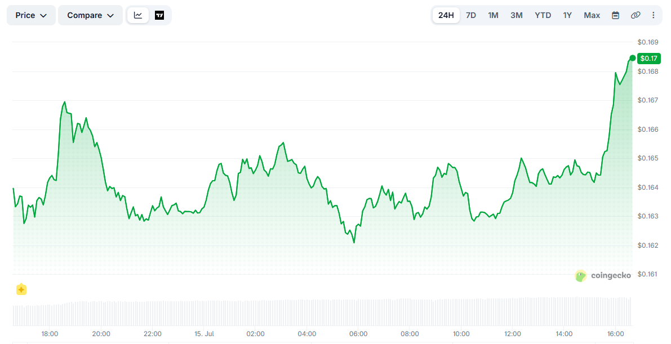Viewport: 671px width, 344px height.
Task: Click the chevron arrow next to Compare
Action: tap(110, 16)
